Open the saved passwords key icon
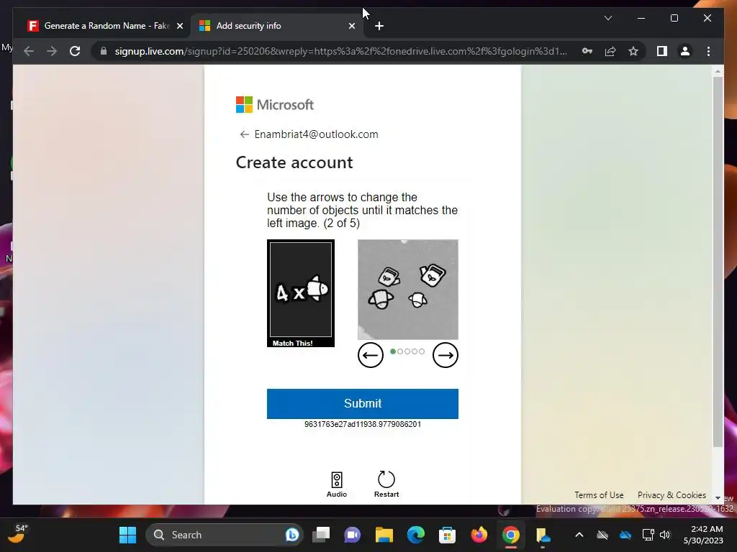 587,51
